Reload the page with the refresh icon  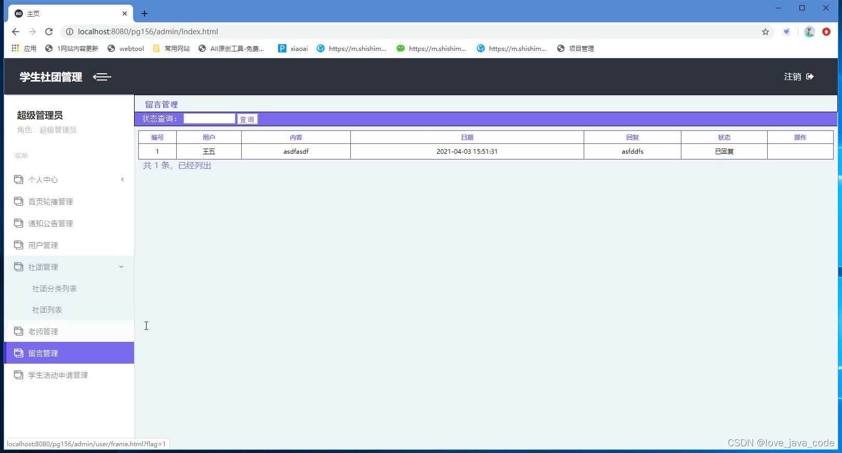[x=49, y=32]
